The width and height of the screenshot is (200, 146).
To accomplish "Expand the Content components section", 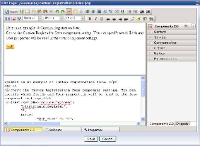I will 151,32.
